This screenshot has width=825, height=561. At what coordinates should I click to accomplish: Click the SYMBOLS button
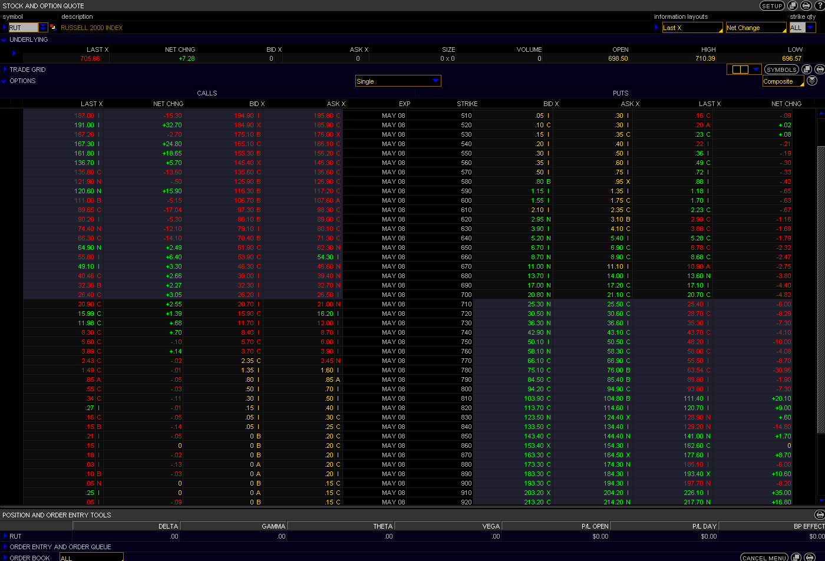781,70
